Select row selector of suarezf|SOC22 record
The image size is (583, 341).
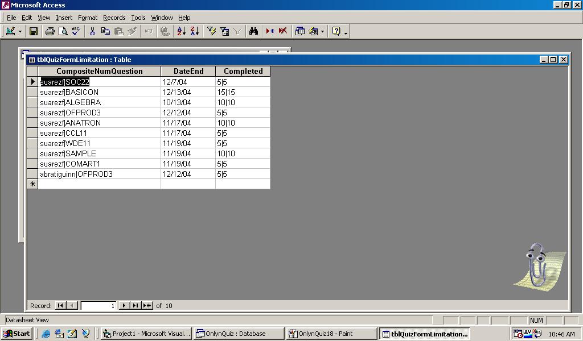click(32, 82)
